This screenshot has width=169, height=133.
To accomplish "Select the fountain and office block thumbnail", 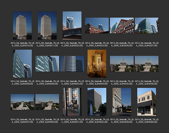I will (97, 102).
